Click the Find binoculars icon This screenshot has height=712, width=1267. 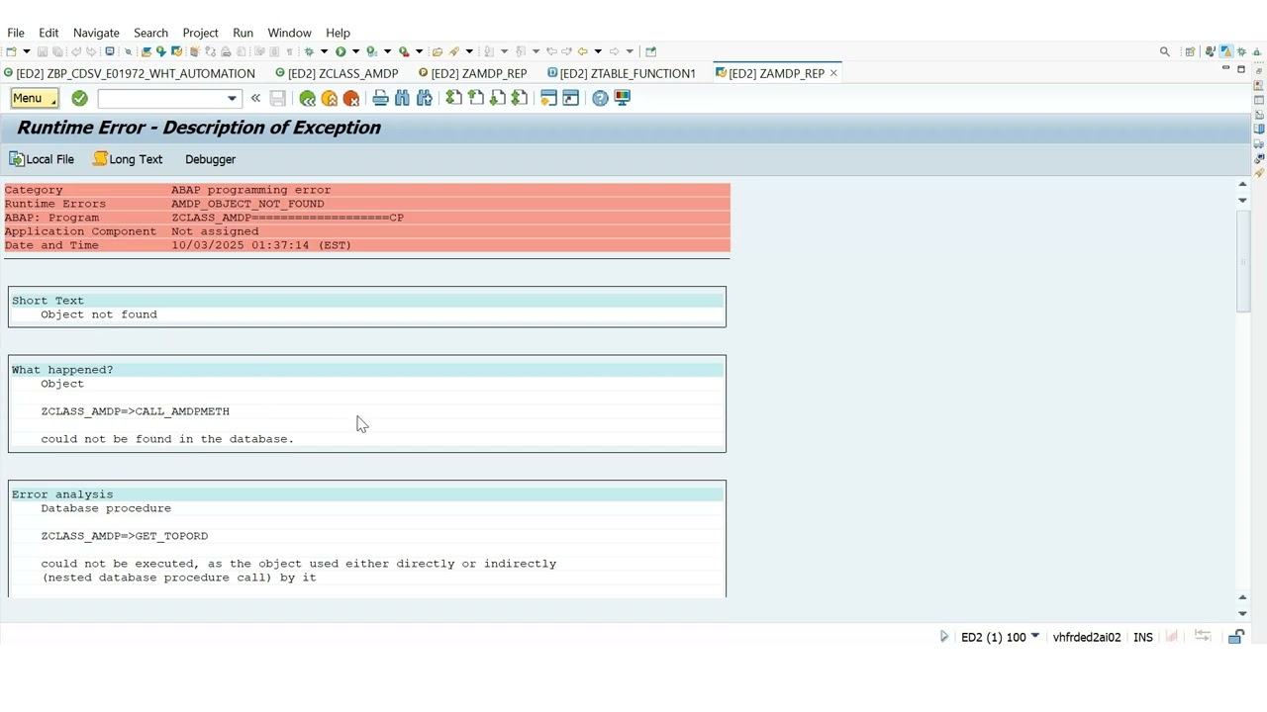(x=402, y=98)
